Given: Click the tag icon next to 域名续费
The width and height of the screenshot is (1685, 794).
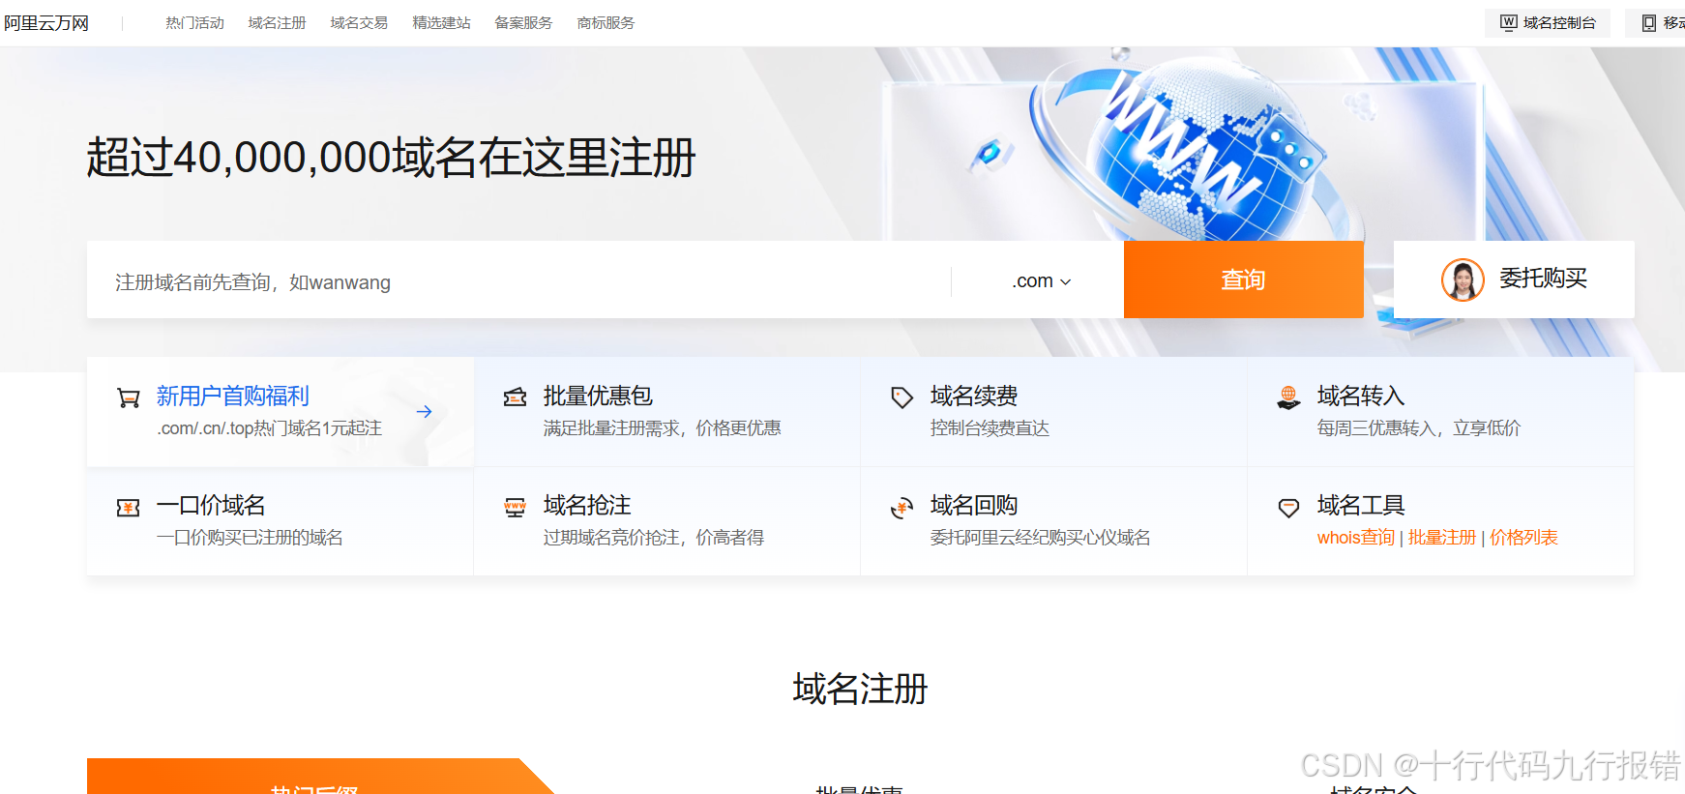Looking at the screenshot, I should [x=902, y=397].
